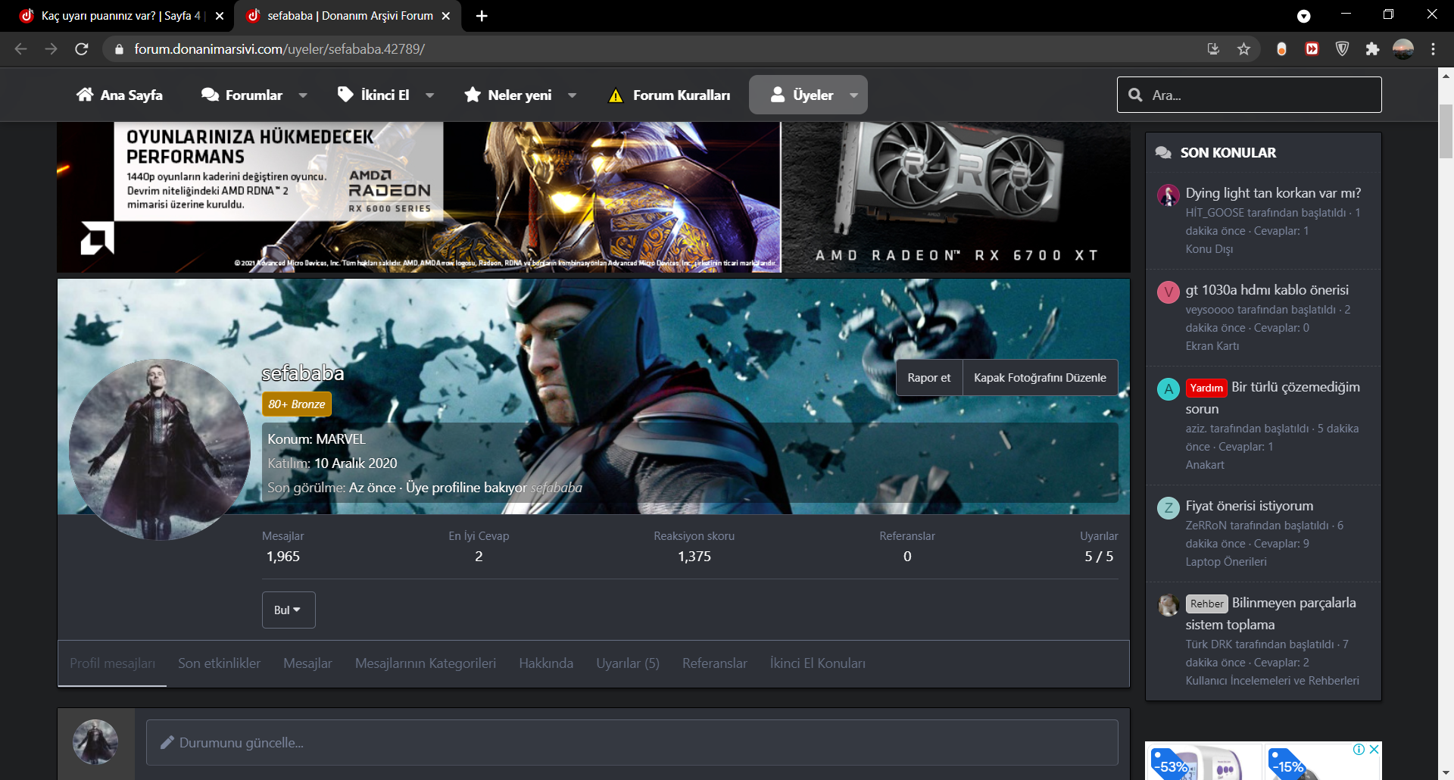Viewport: 1454px width, 780px height.
Task: Click the browser forward arrow
Action: 51,48
